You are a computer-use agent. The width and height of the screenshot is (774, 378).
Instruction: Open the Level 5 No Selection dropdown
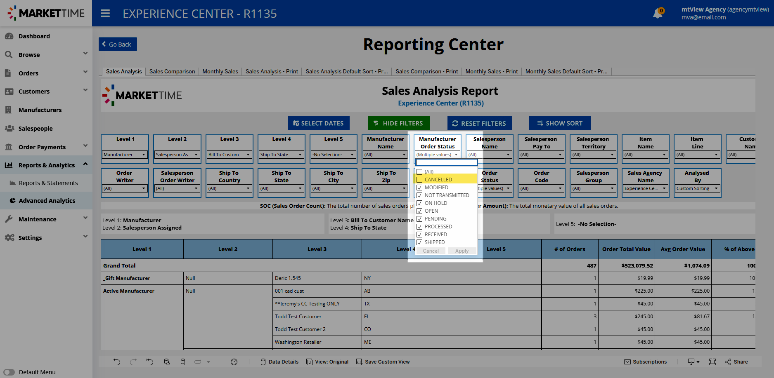(333, 155)
